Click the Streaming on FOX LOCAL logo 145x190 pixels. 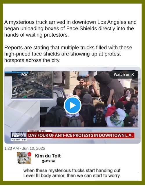19,135
